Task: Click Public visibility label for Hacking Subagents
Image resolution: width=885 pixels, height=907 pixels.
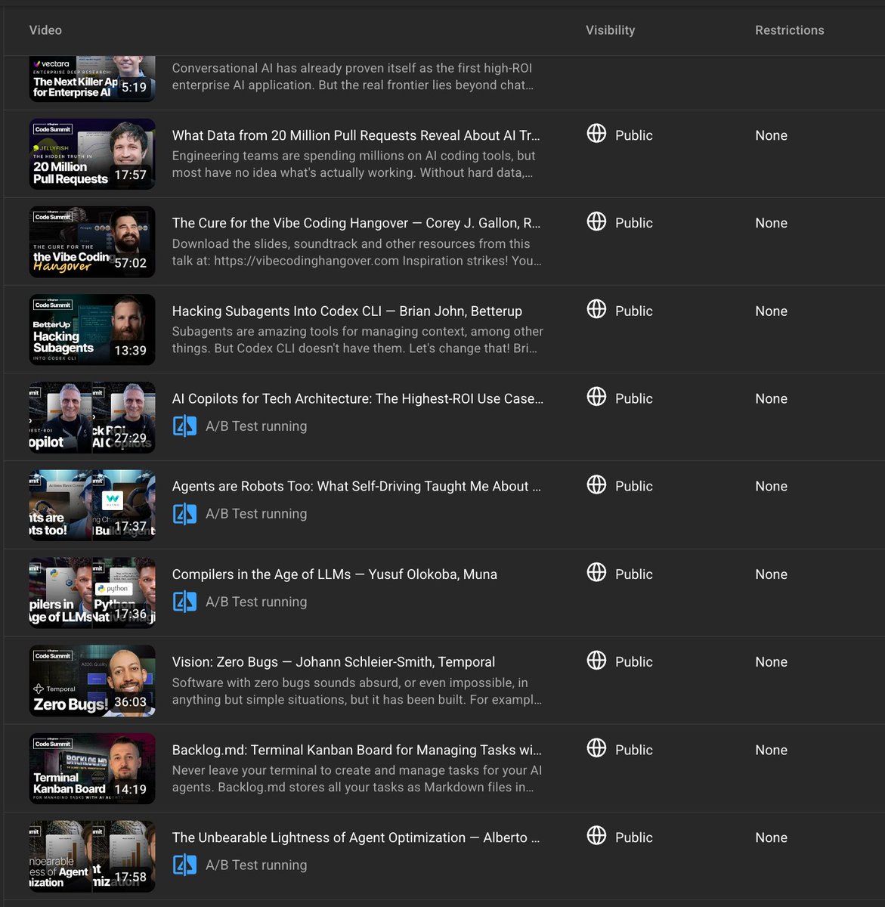Action: tap(634, 311)
